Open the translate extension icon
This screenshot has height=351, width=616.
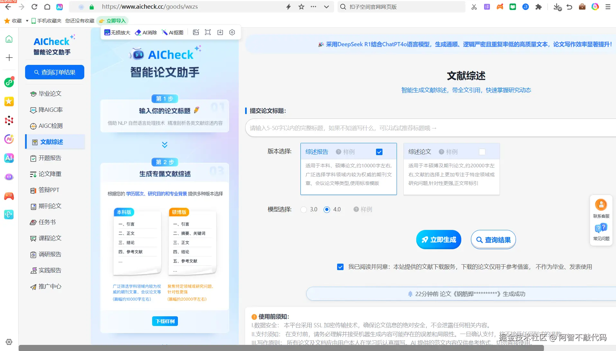click(x=487, y=7)
